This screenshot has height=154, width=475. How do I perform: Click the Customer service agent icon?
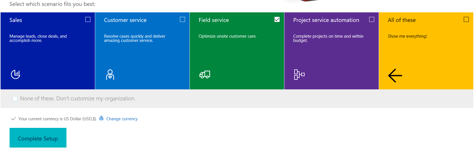[x=110, y=75]
